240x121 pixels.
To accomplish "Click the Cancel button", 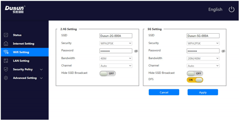I will pos(164,92).
